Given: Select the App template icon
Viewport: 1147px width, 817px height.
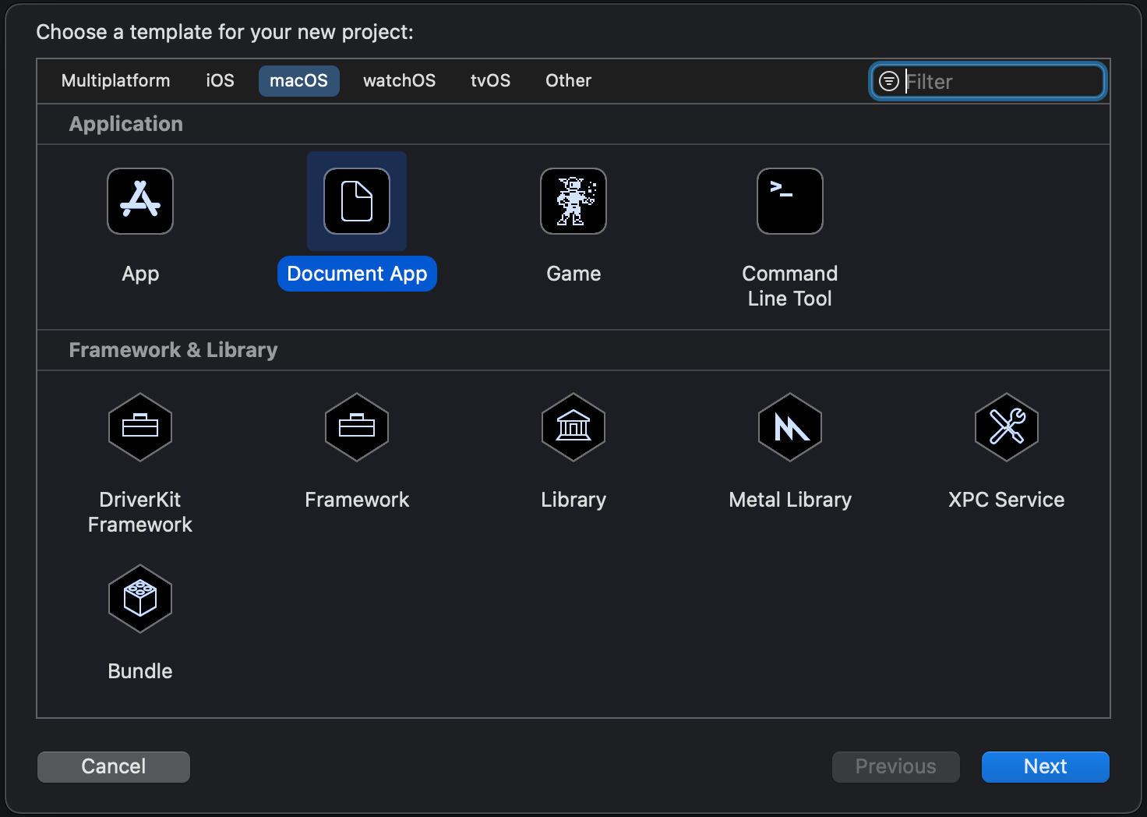Looking at the screenshot, I should 140,201.
